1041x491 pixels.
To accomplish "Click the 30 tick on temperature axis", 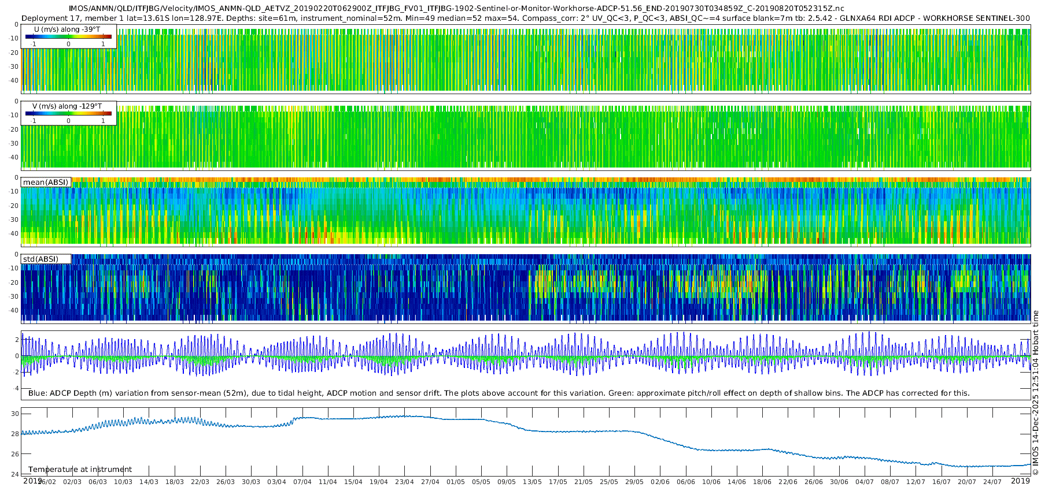I will (15, 414).
